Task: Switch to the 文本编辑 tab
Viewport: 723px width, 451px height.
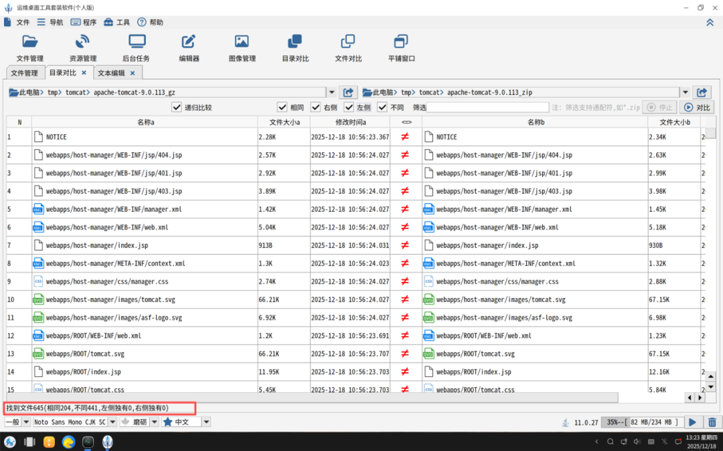Action: 111,73
